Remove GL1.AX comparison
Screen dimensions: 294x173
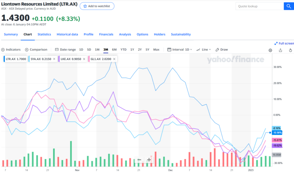(x=114, y=59)
